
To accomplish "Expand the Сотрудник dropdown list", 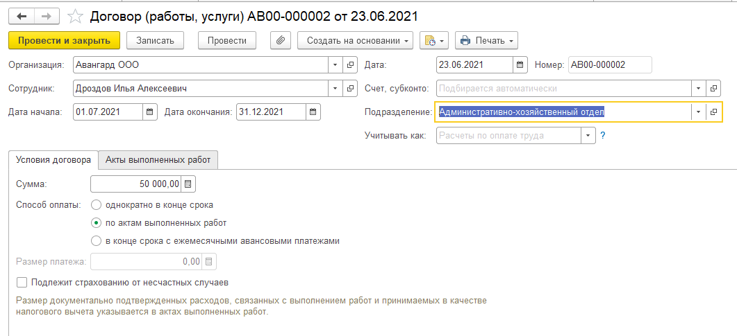I will click(x=335, y=88).
